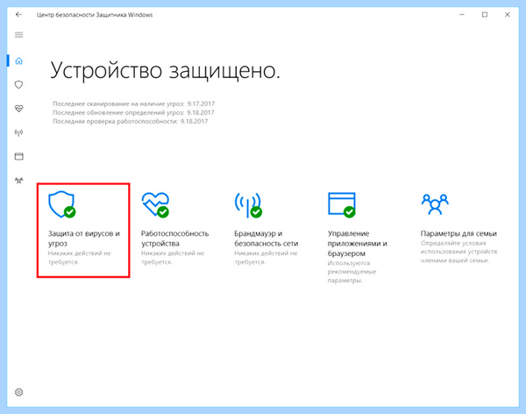Open "Параметры для семьи" link
The height and width of the screenshot is (414, 526).
458,233
